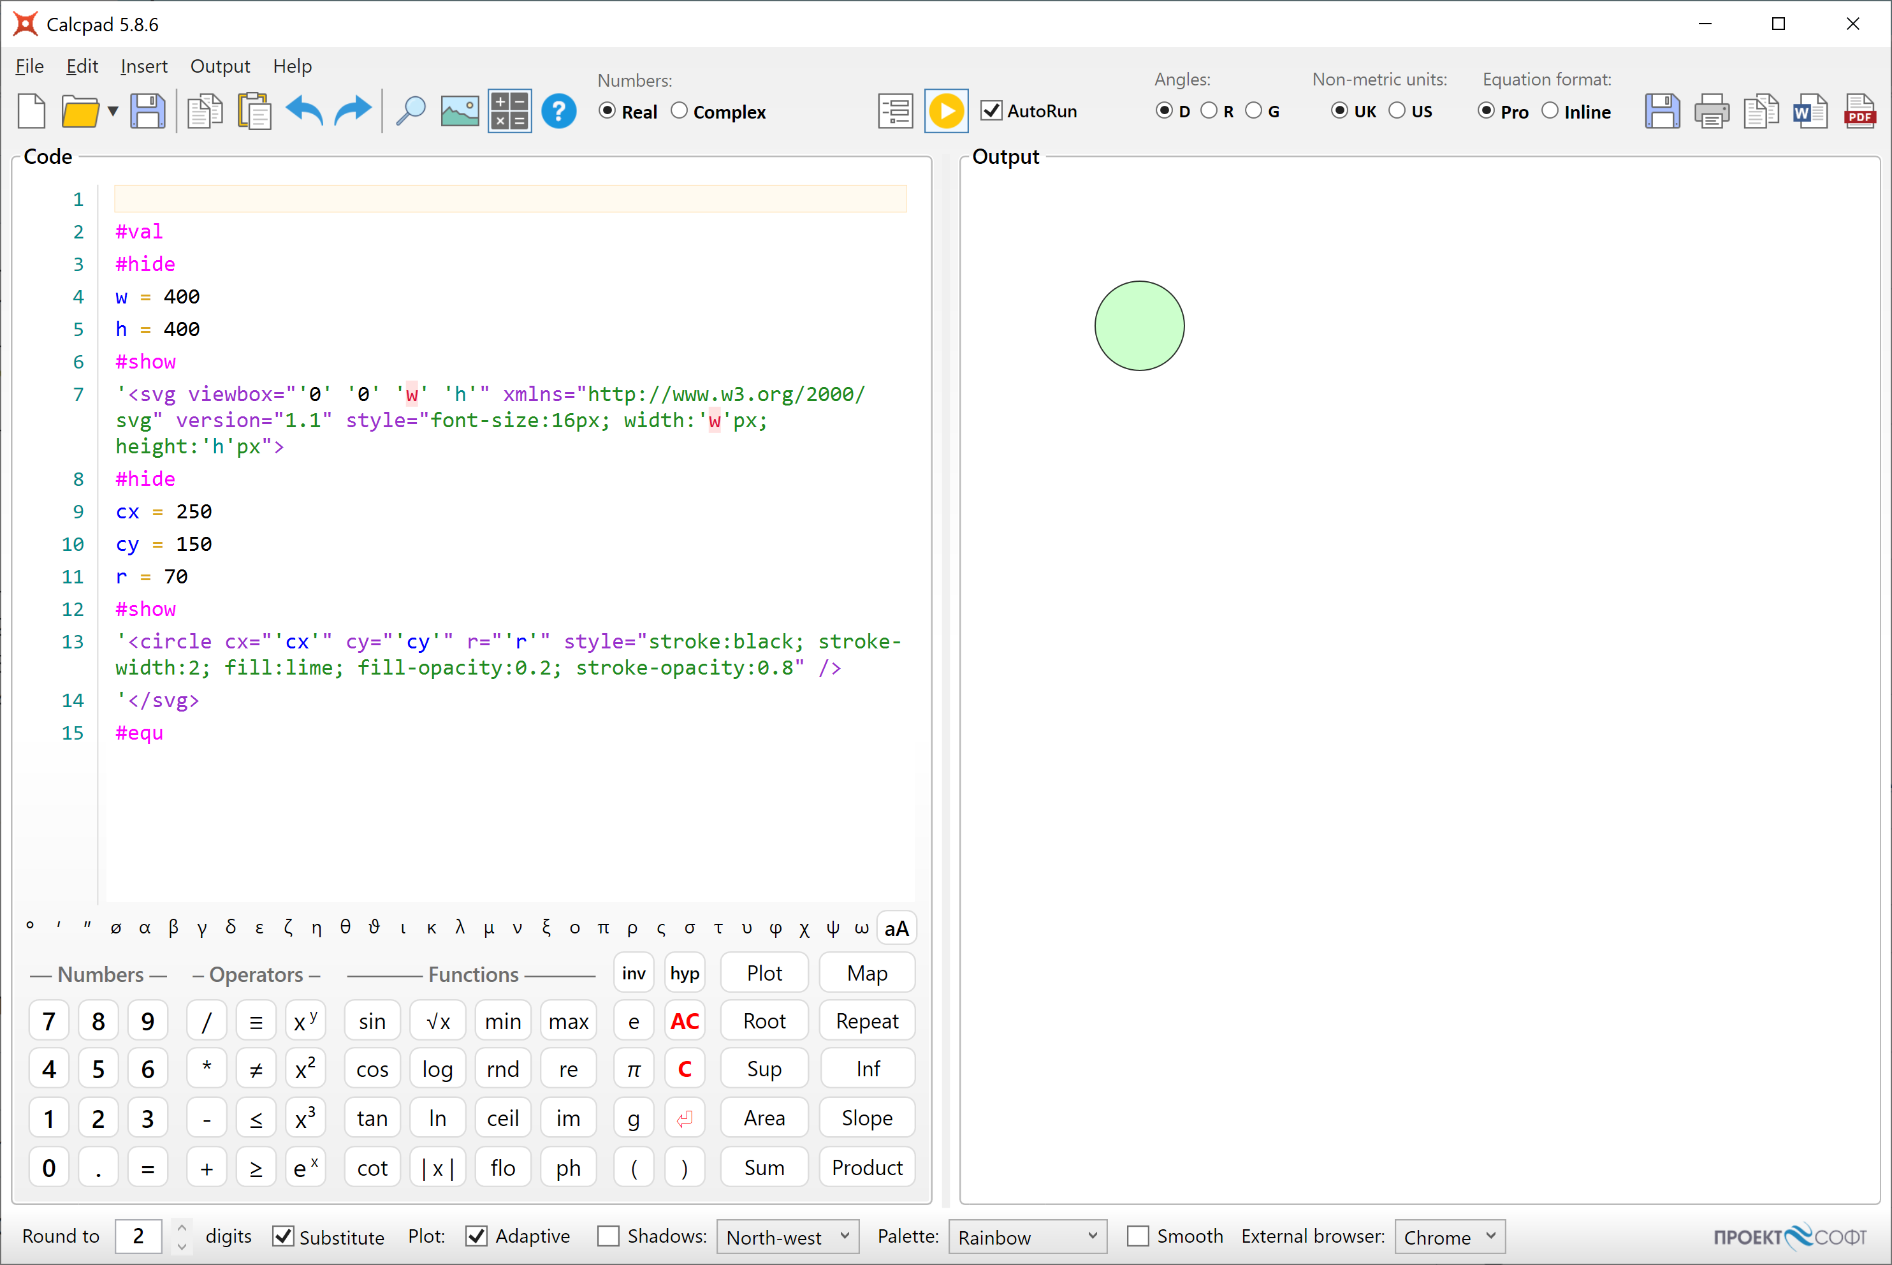
Task: Toggle the calculator keypad icon
Action: coord(510,112)
